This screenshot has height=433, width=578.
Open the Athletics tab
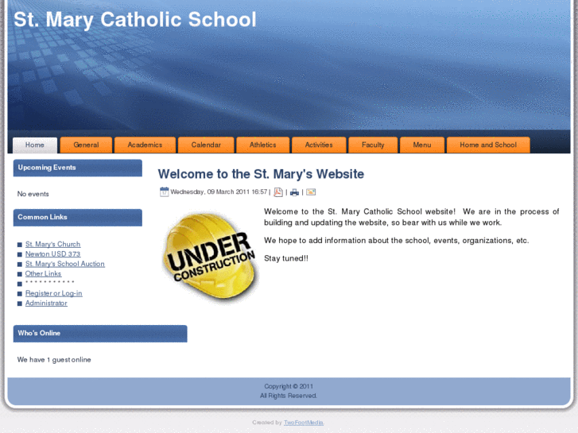pyautogui.click(x=263, y=145)
